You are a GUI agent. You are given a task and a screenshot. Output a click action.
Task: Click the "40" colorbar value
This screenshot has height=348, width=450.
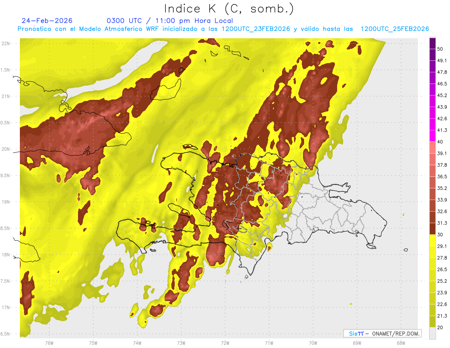pyautogui.click(x=441, y=142)
